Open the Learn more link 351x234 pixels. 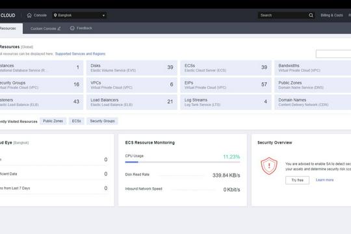[324, 180]
